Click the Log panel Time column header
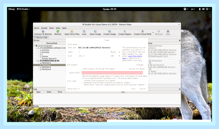Screen dimensions: 219x129 coord(60,92)
